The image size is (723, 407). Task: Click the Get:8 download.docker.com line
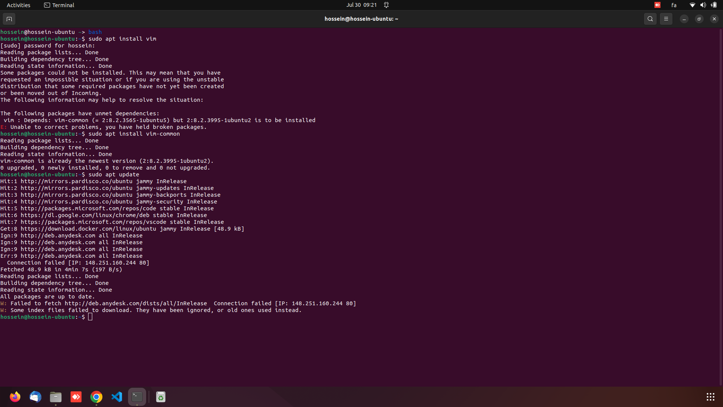point(122,229)
